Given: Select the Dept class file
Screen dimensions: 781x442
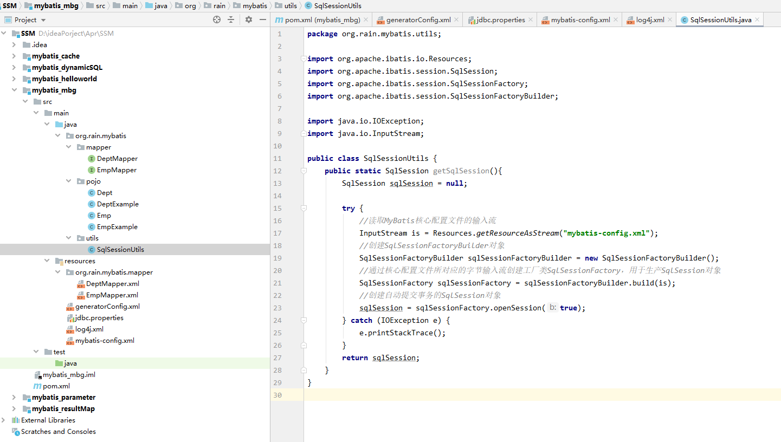Looking at the screenshot, I should pyautogui.click(x=100, y=192).
